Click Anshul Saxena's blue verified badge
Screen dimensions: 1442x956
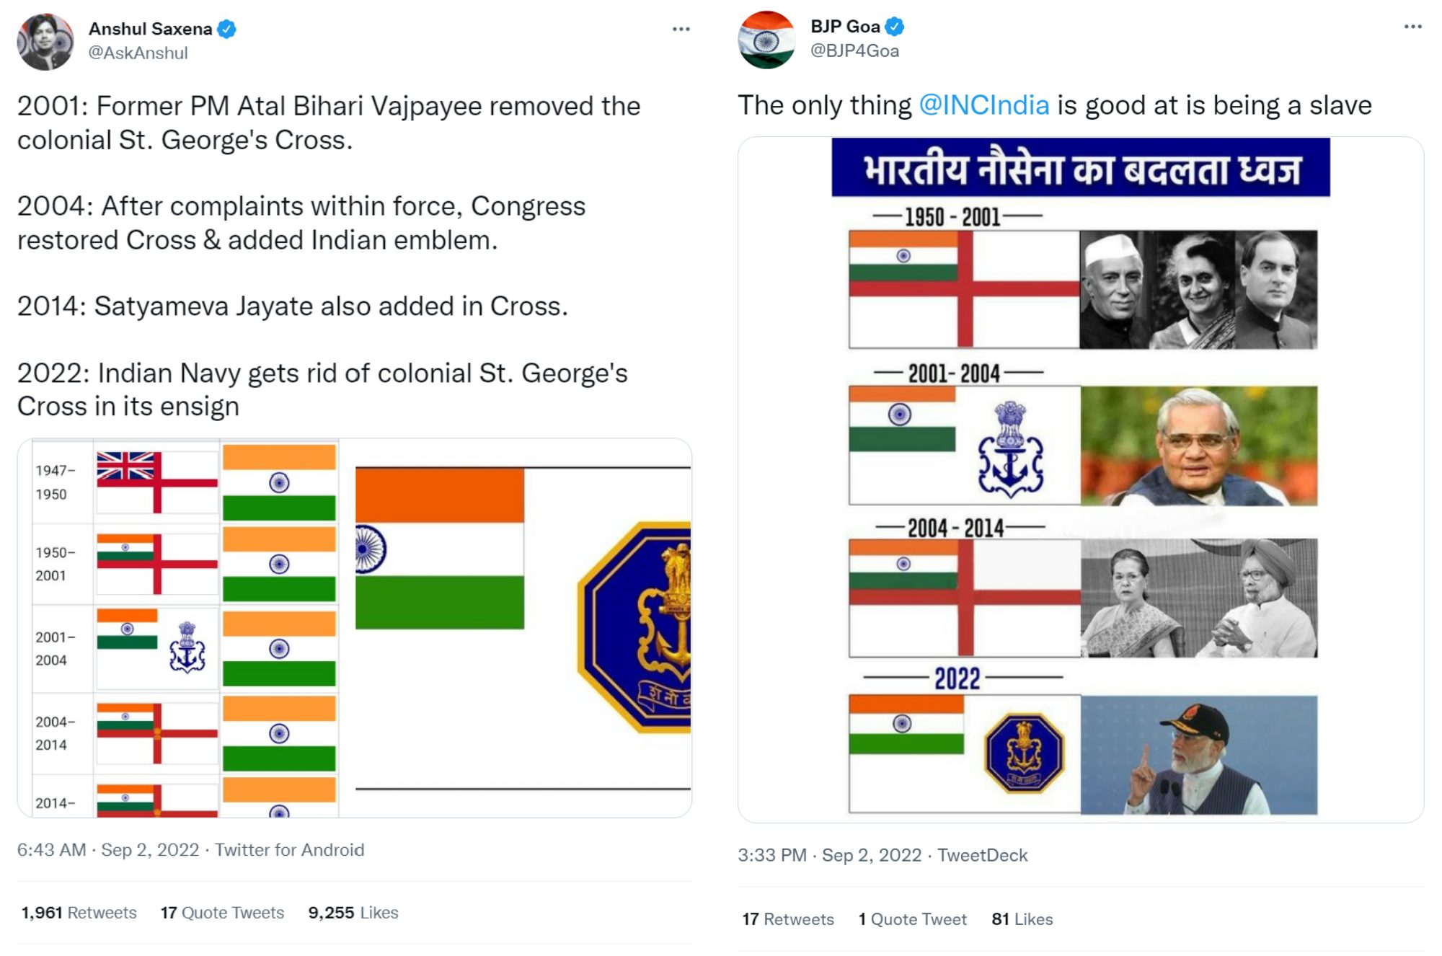226,30
